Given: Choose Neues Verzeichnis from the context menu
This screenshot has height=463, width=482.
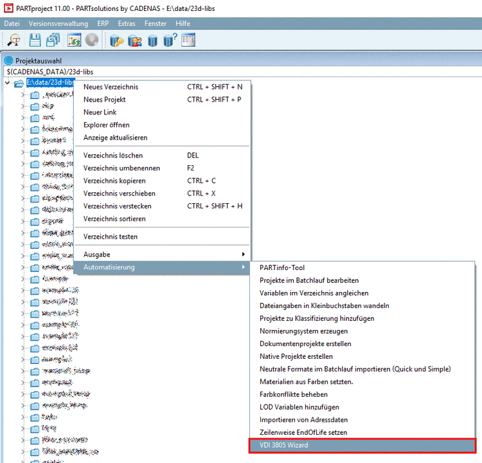Looking at the screenshot, I should coord(163,87).
